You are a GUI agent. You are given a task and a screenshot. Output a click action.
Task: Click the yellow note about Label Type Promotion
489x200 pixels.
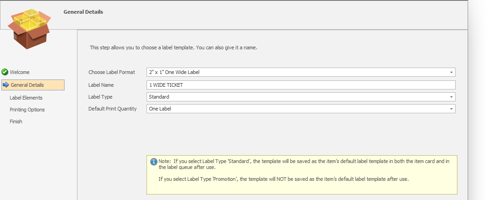(302, 175)
